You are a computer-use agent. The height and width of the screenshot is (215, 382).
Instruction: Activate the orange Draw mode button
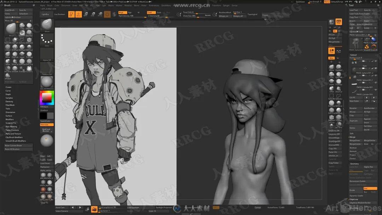click(79, 14)
